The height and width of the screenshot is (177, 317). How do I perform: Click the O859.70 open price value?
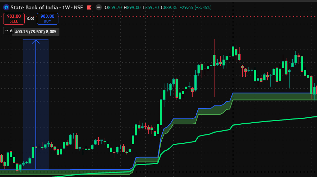[x=113, y=8]
